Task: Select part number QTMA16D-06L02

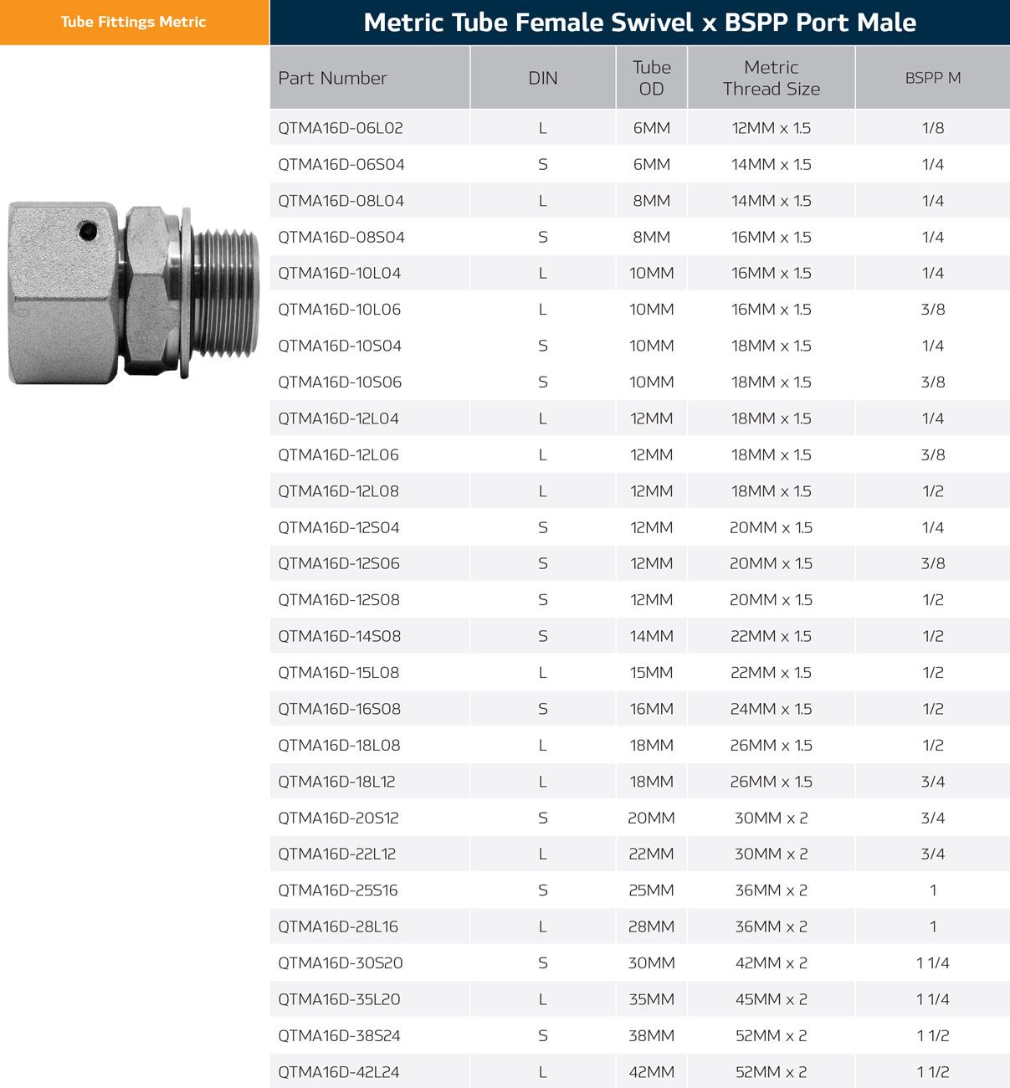Action: pyautogui.click(x=341, y=128)
